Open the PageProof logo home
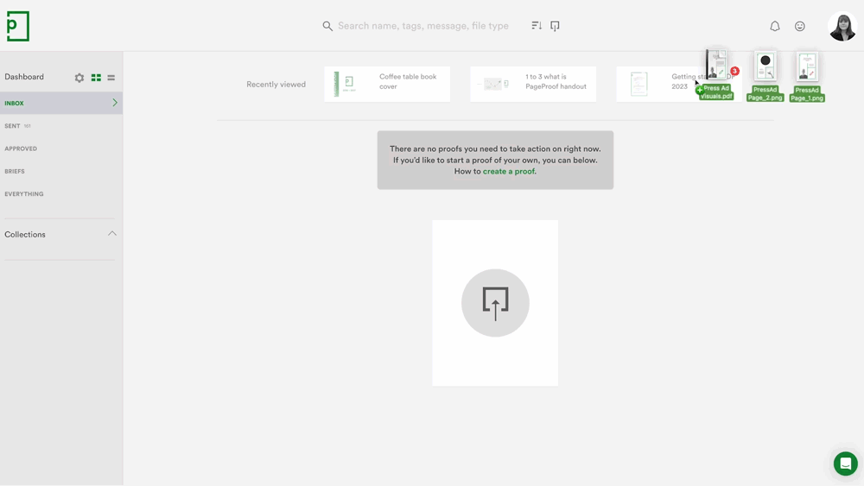864x486 pixels. coord(17,26)
